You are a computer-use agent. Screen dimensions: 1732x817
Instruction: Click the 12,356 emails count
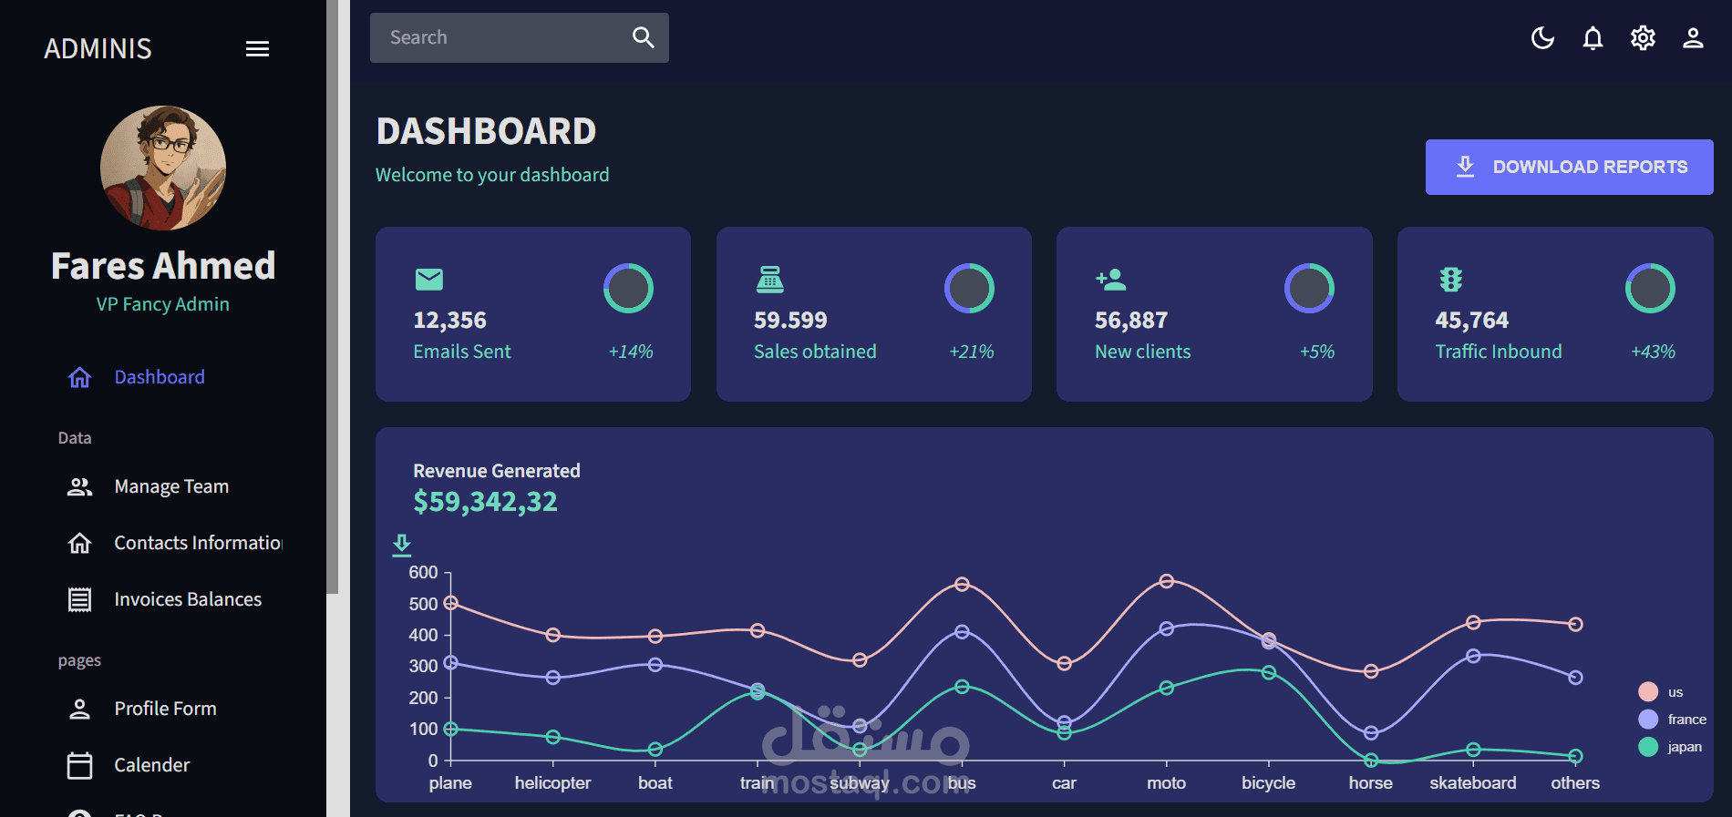[x=449, y=321]
